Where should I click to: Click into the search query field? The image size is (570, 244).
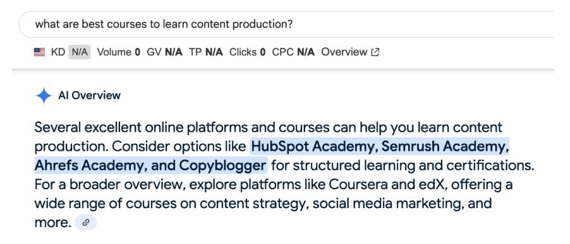point(286,25)
